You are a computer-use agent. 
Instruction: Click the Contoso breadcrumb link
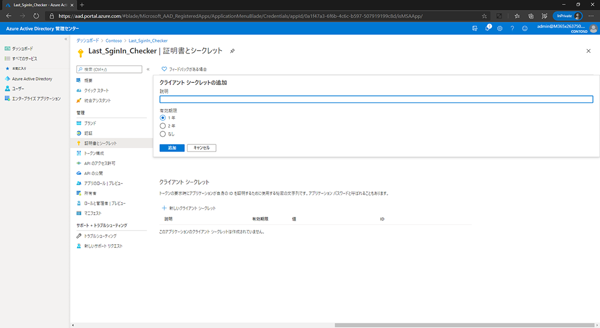tap(113, 40)
